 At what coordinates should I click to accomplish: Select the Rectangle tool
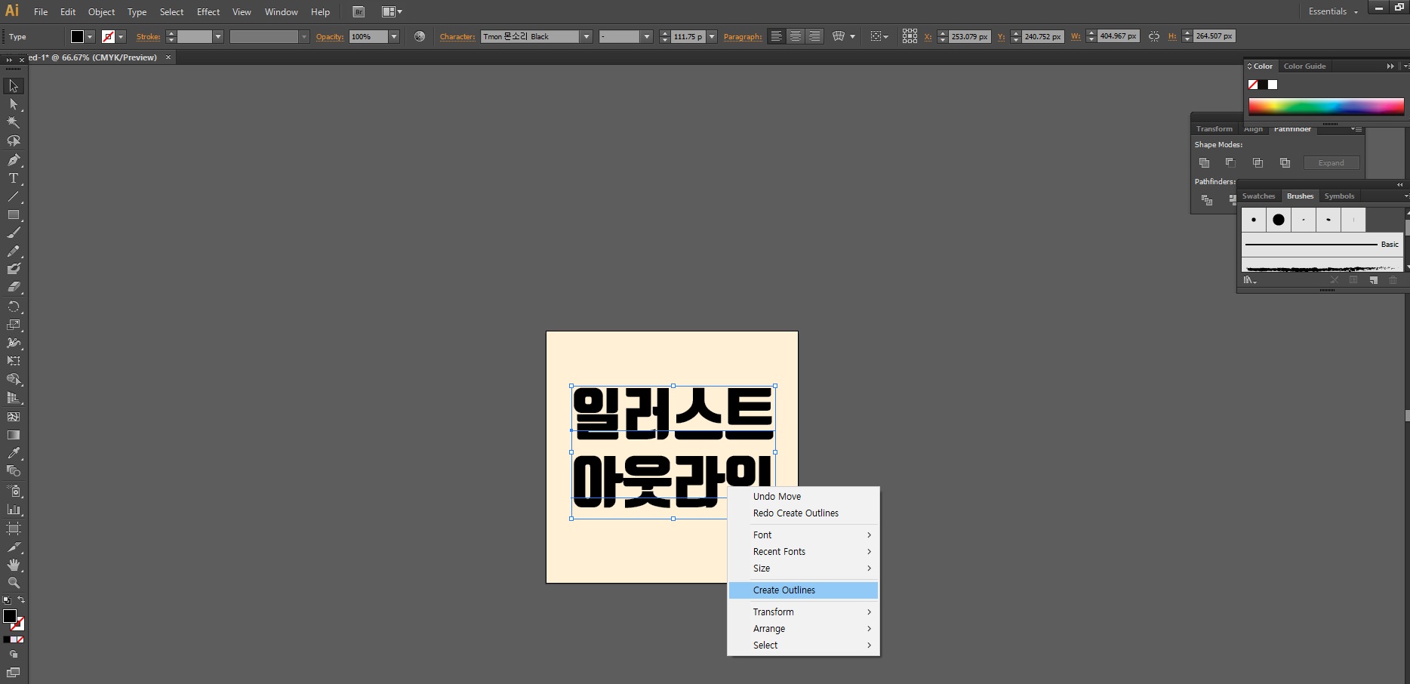pyautogui.click(x=14, y=214)
